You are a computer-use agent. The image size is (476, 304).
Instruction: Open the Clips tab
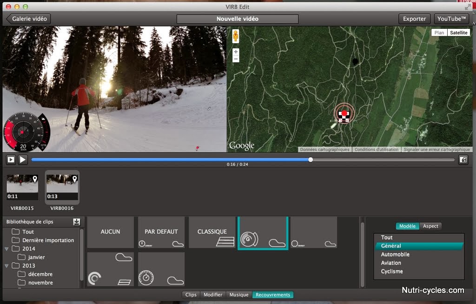pos(191,295)
